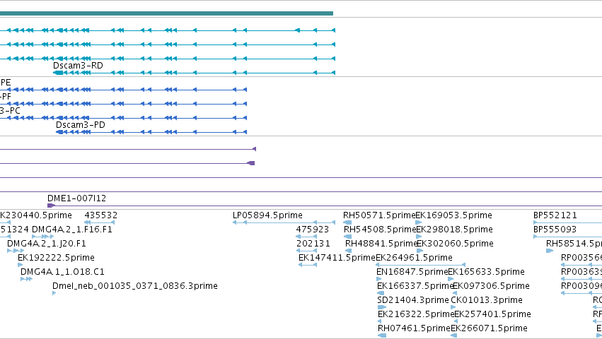Select the 202131 feature label
The width and height of the screenshot is (602, 339).
click(x=313, y=244)
